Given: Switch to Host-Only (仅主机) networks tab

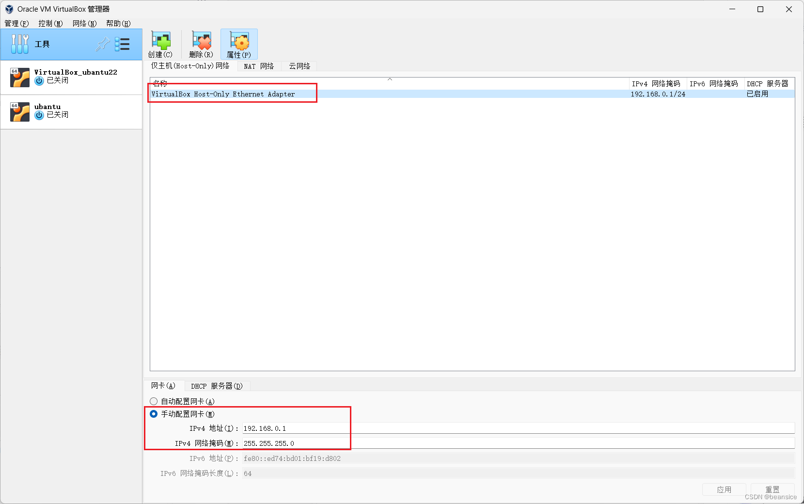Looking at the screenshot, I should [x=190, y=66].
